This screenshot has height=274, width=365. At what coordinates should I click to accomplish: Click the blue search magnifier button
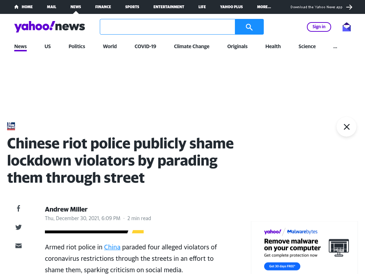[x=249, y=27]
